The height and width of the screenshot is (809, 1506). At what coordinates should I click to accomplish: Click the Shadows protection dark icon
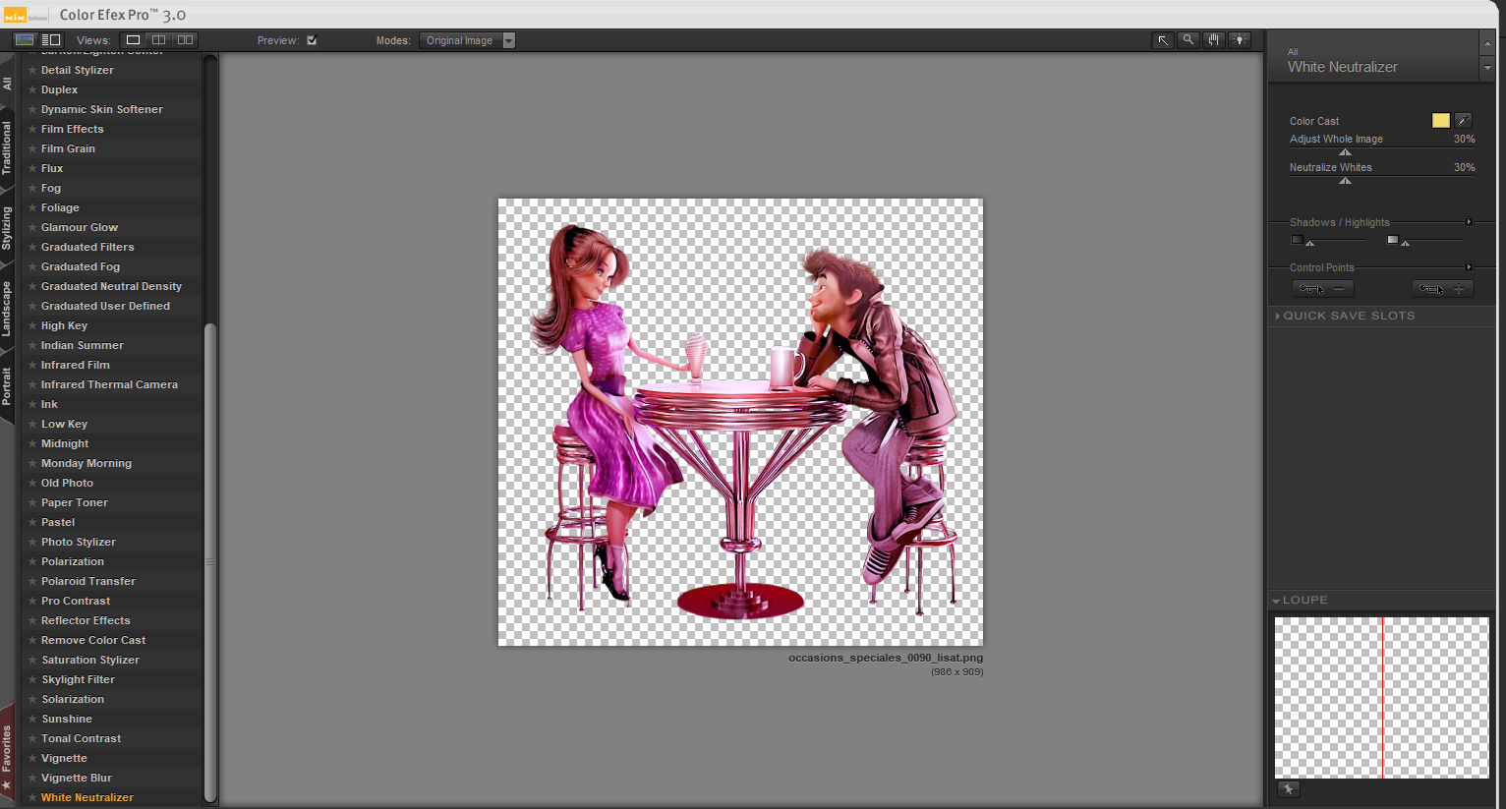coord(1297,240)
